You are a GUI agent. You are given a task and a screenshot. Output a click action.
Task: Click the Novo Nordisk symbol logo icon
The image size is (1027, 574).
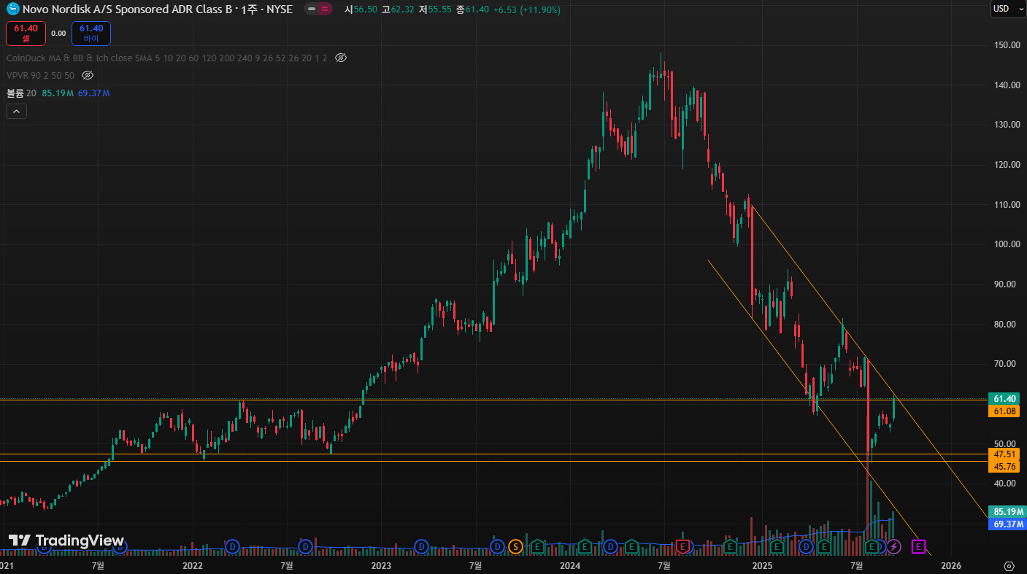pyautogui.click(x=12, y=9)
